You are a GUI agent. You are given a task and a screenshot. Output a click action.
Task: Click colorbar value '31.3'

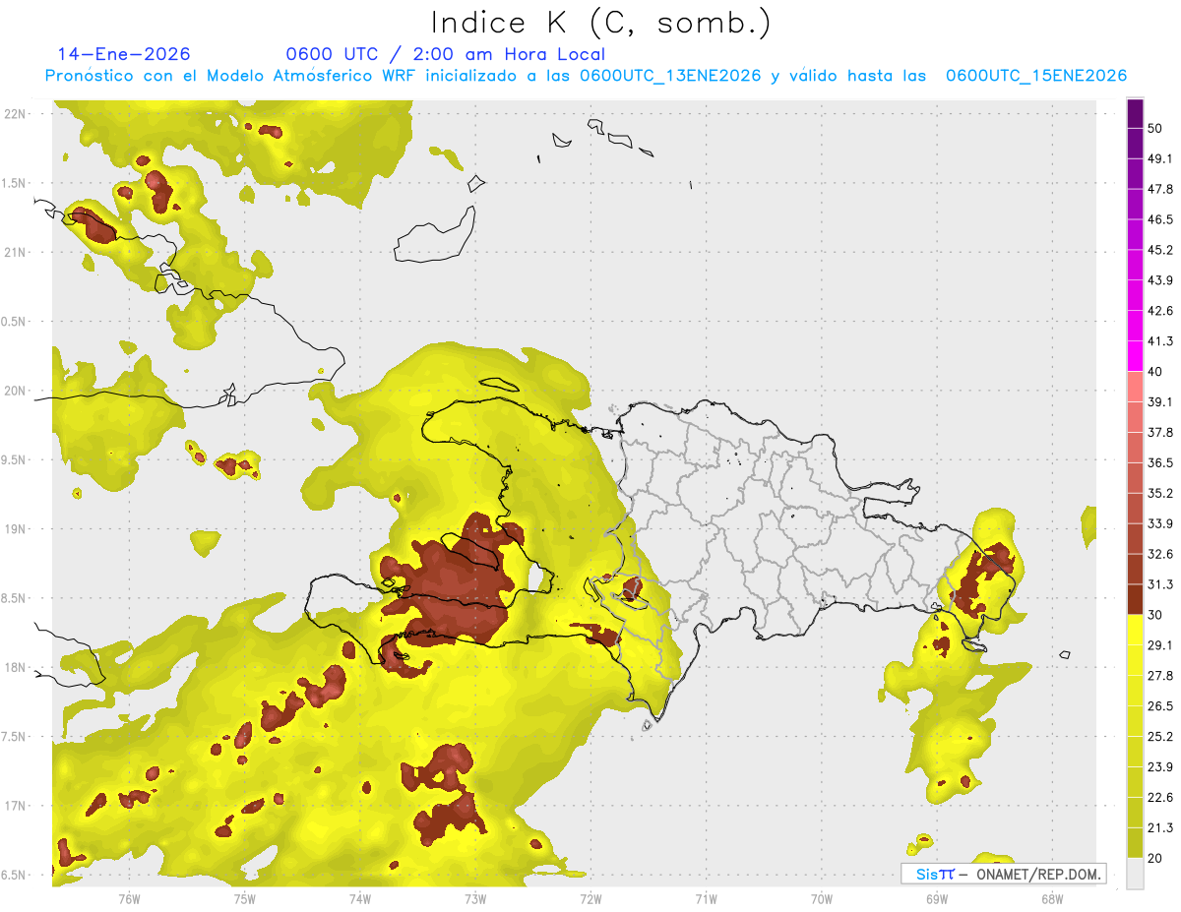coord(1160,584)
